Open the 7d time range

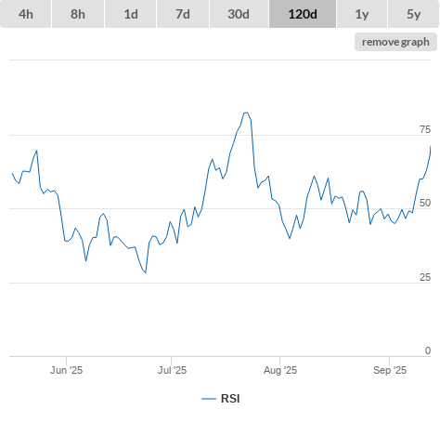[x=183, y=14]
